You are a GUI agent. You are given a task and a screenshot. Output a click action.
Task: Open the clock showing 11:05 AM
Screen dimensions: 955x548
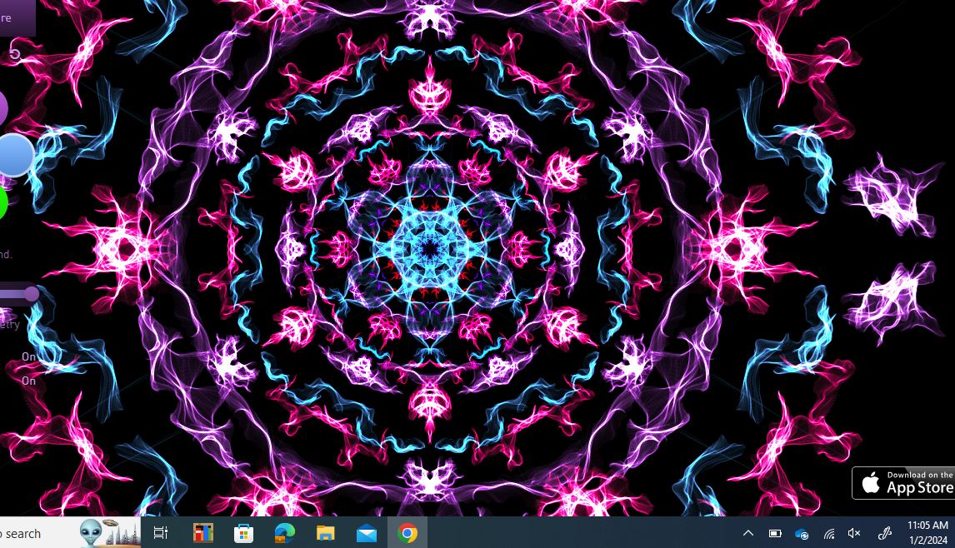click(x=927, y=532)
